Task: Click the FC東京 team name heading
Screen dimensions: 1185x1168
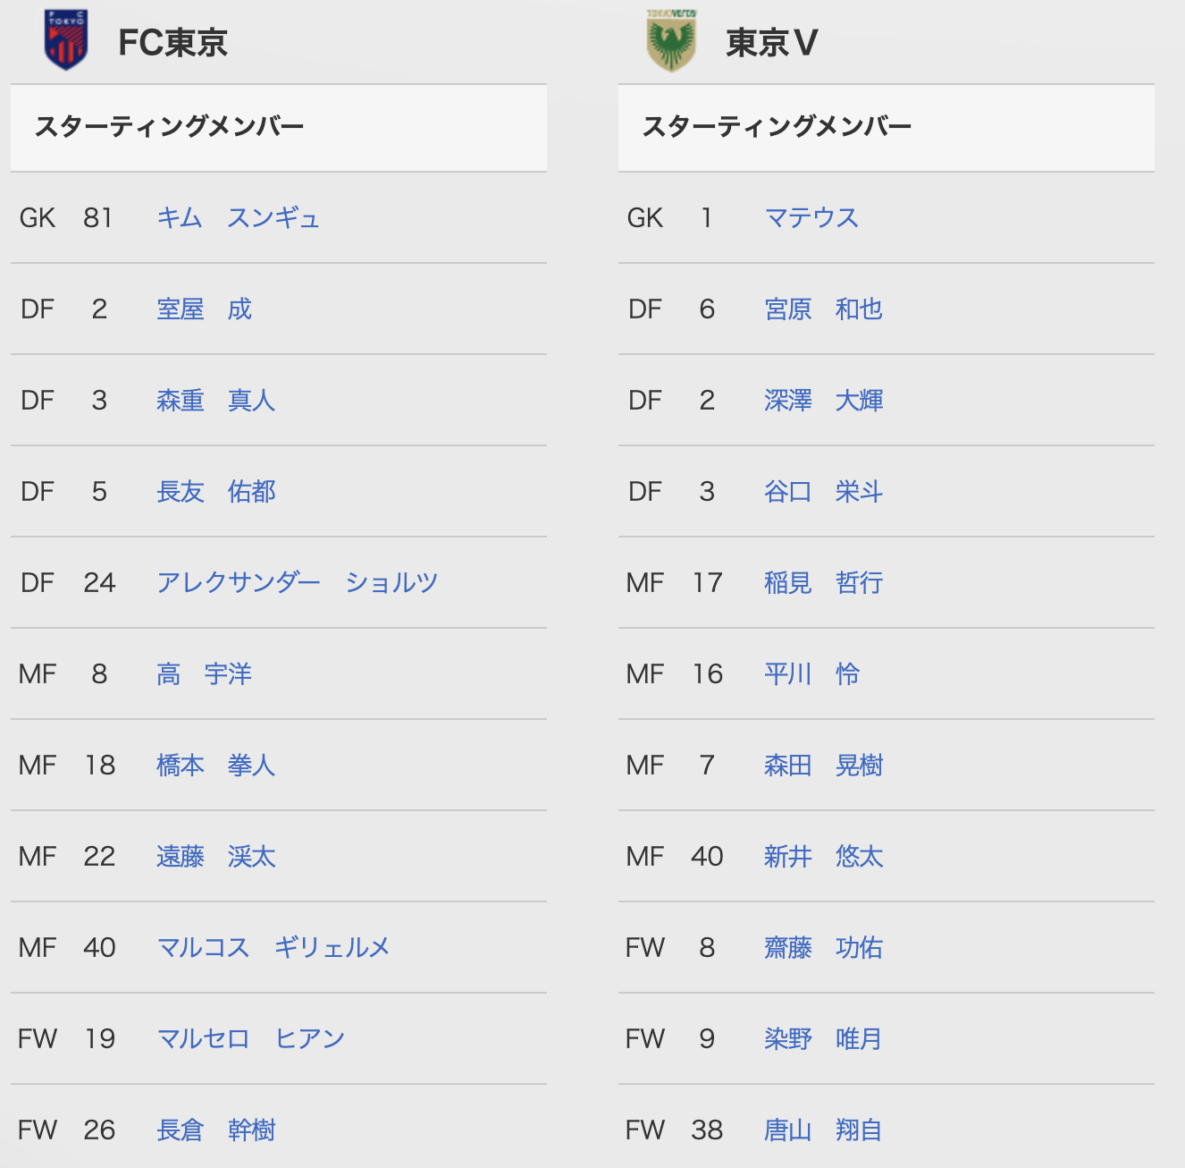Action: tap(173, 42)
